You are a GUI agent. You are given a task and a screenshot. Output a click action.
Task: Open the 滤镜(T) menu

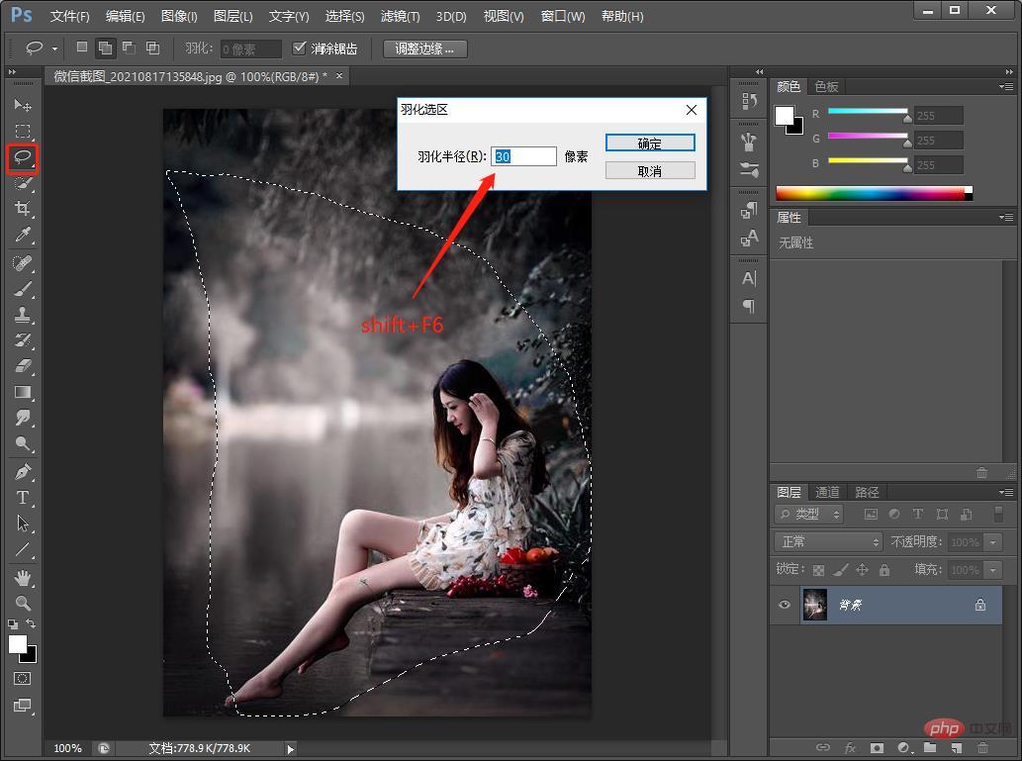(x=400, y=16)
